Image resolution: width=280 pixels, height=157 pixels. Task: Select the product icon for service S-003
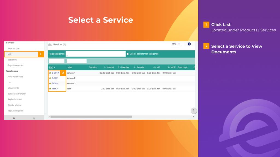[51, 83]
